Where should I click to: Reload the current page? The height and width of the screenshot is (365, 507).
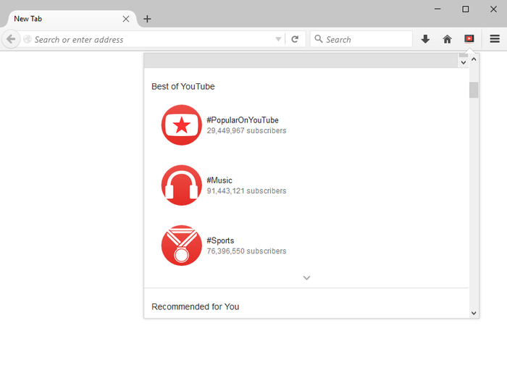295,39
